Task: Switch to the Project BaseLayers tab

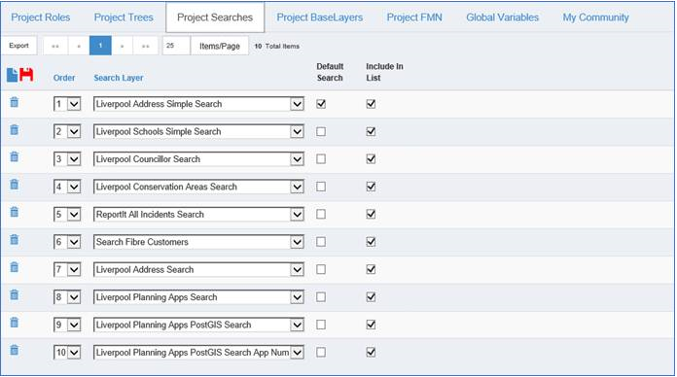Action: pyautogui.click(x=319, y=17)
